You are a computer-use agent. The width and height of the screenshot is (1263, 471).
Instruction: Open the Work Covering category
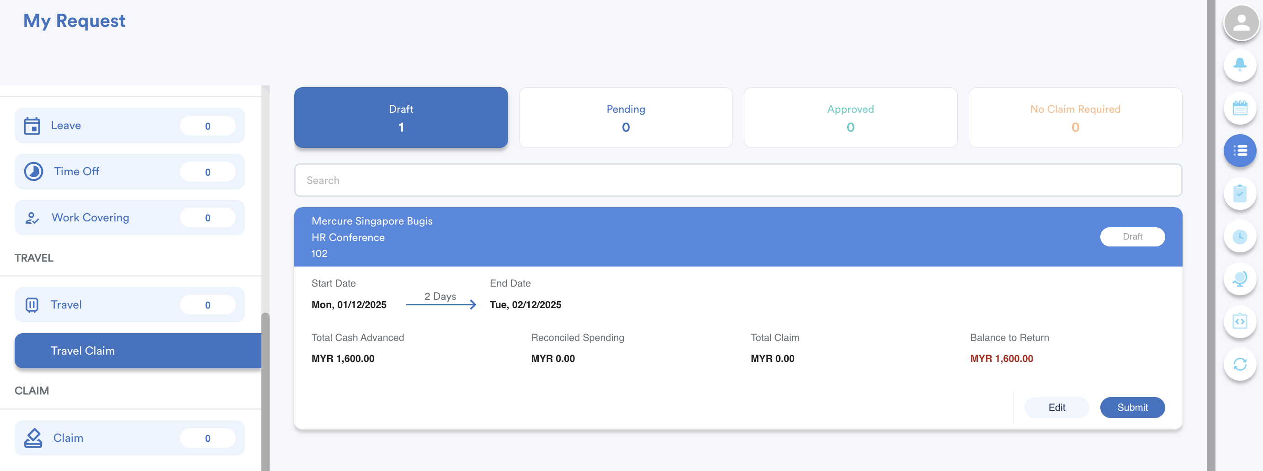pos(129,218)
